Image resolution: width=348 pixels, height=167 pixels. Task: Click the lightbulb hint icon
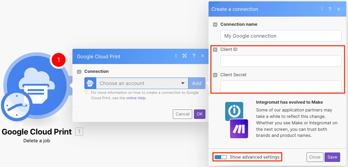point(87,92)
